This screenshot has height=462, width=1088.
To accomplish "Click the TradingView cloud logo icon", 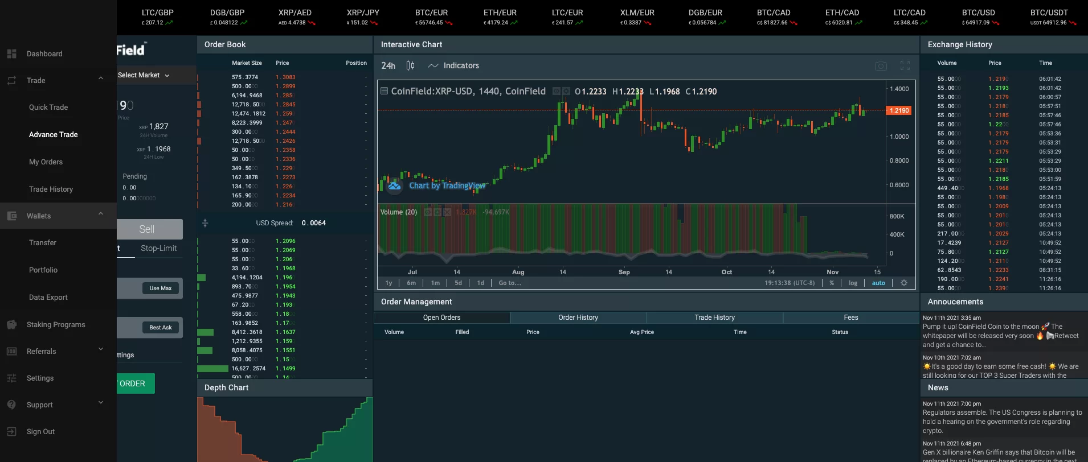I will [394, 185].
